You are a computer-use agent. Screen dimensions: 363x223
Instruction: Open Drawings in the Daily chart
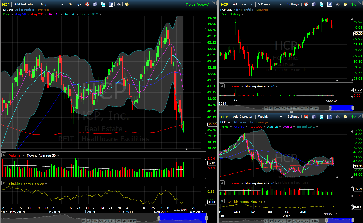(x=44, y=10)
